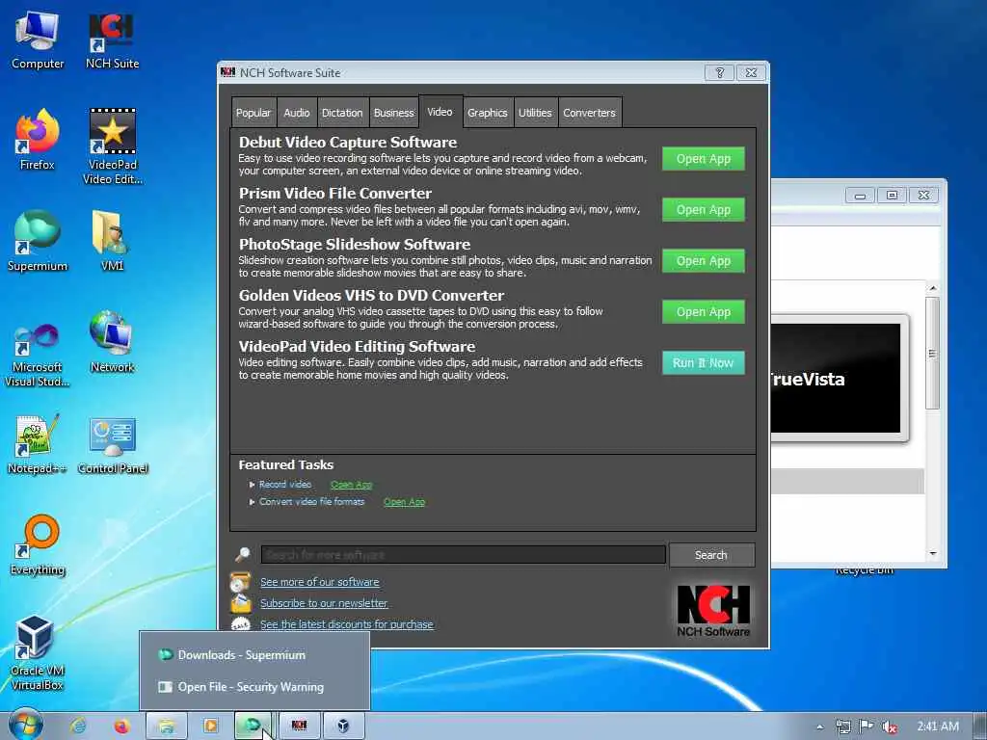Switch to the Dictation tab
The image size is (987, 740).
coord(342,113)
